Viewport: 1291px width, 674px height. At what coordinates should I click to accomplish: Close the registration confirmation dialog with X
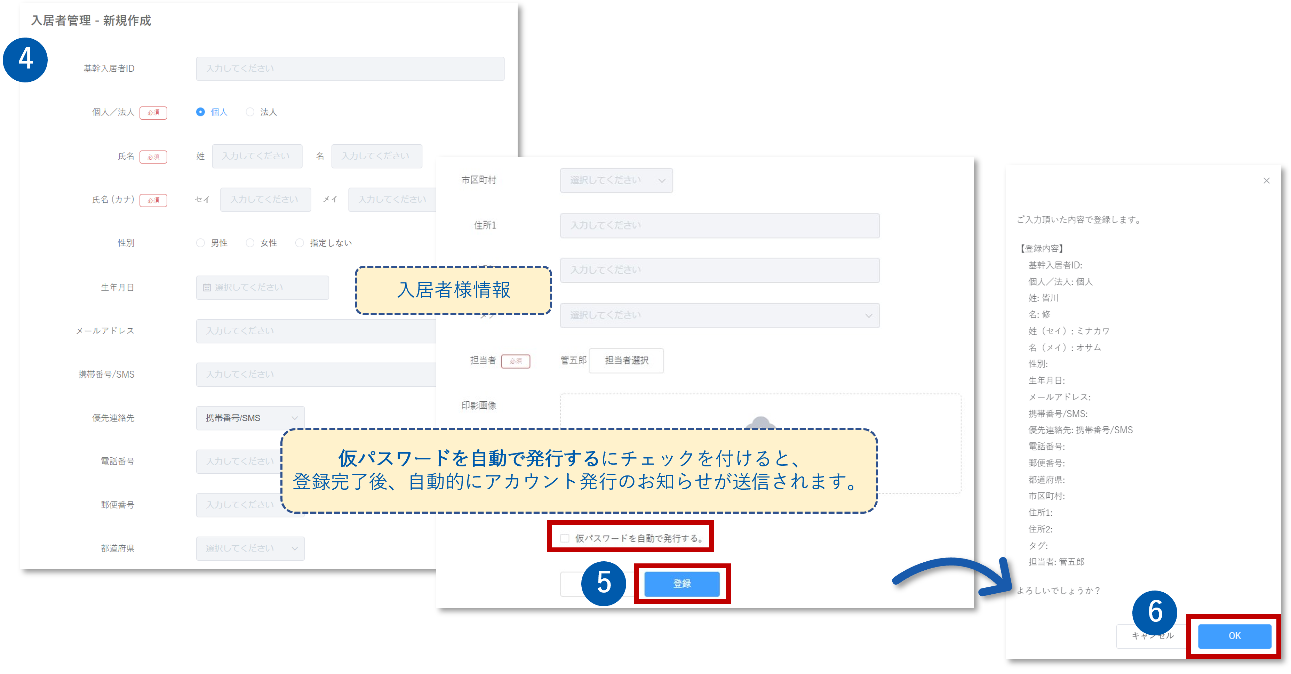pos(1266,180)
